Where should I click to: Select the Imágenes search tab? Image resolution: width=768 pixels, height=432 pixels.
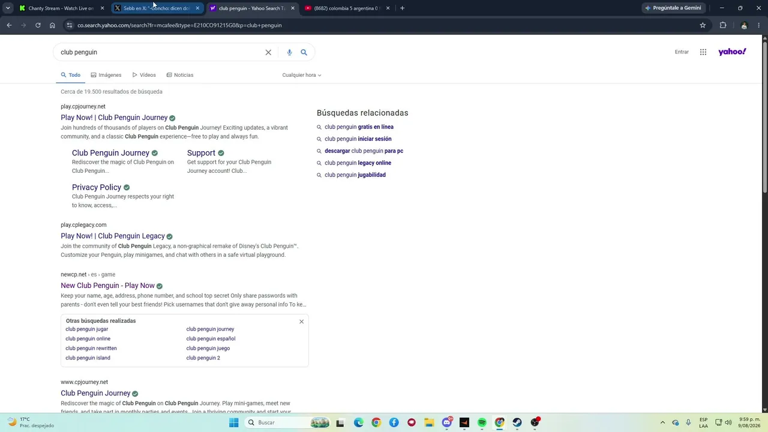tap(106, 75)
